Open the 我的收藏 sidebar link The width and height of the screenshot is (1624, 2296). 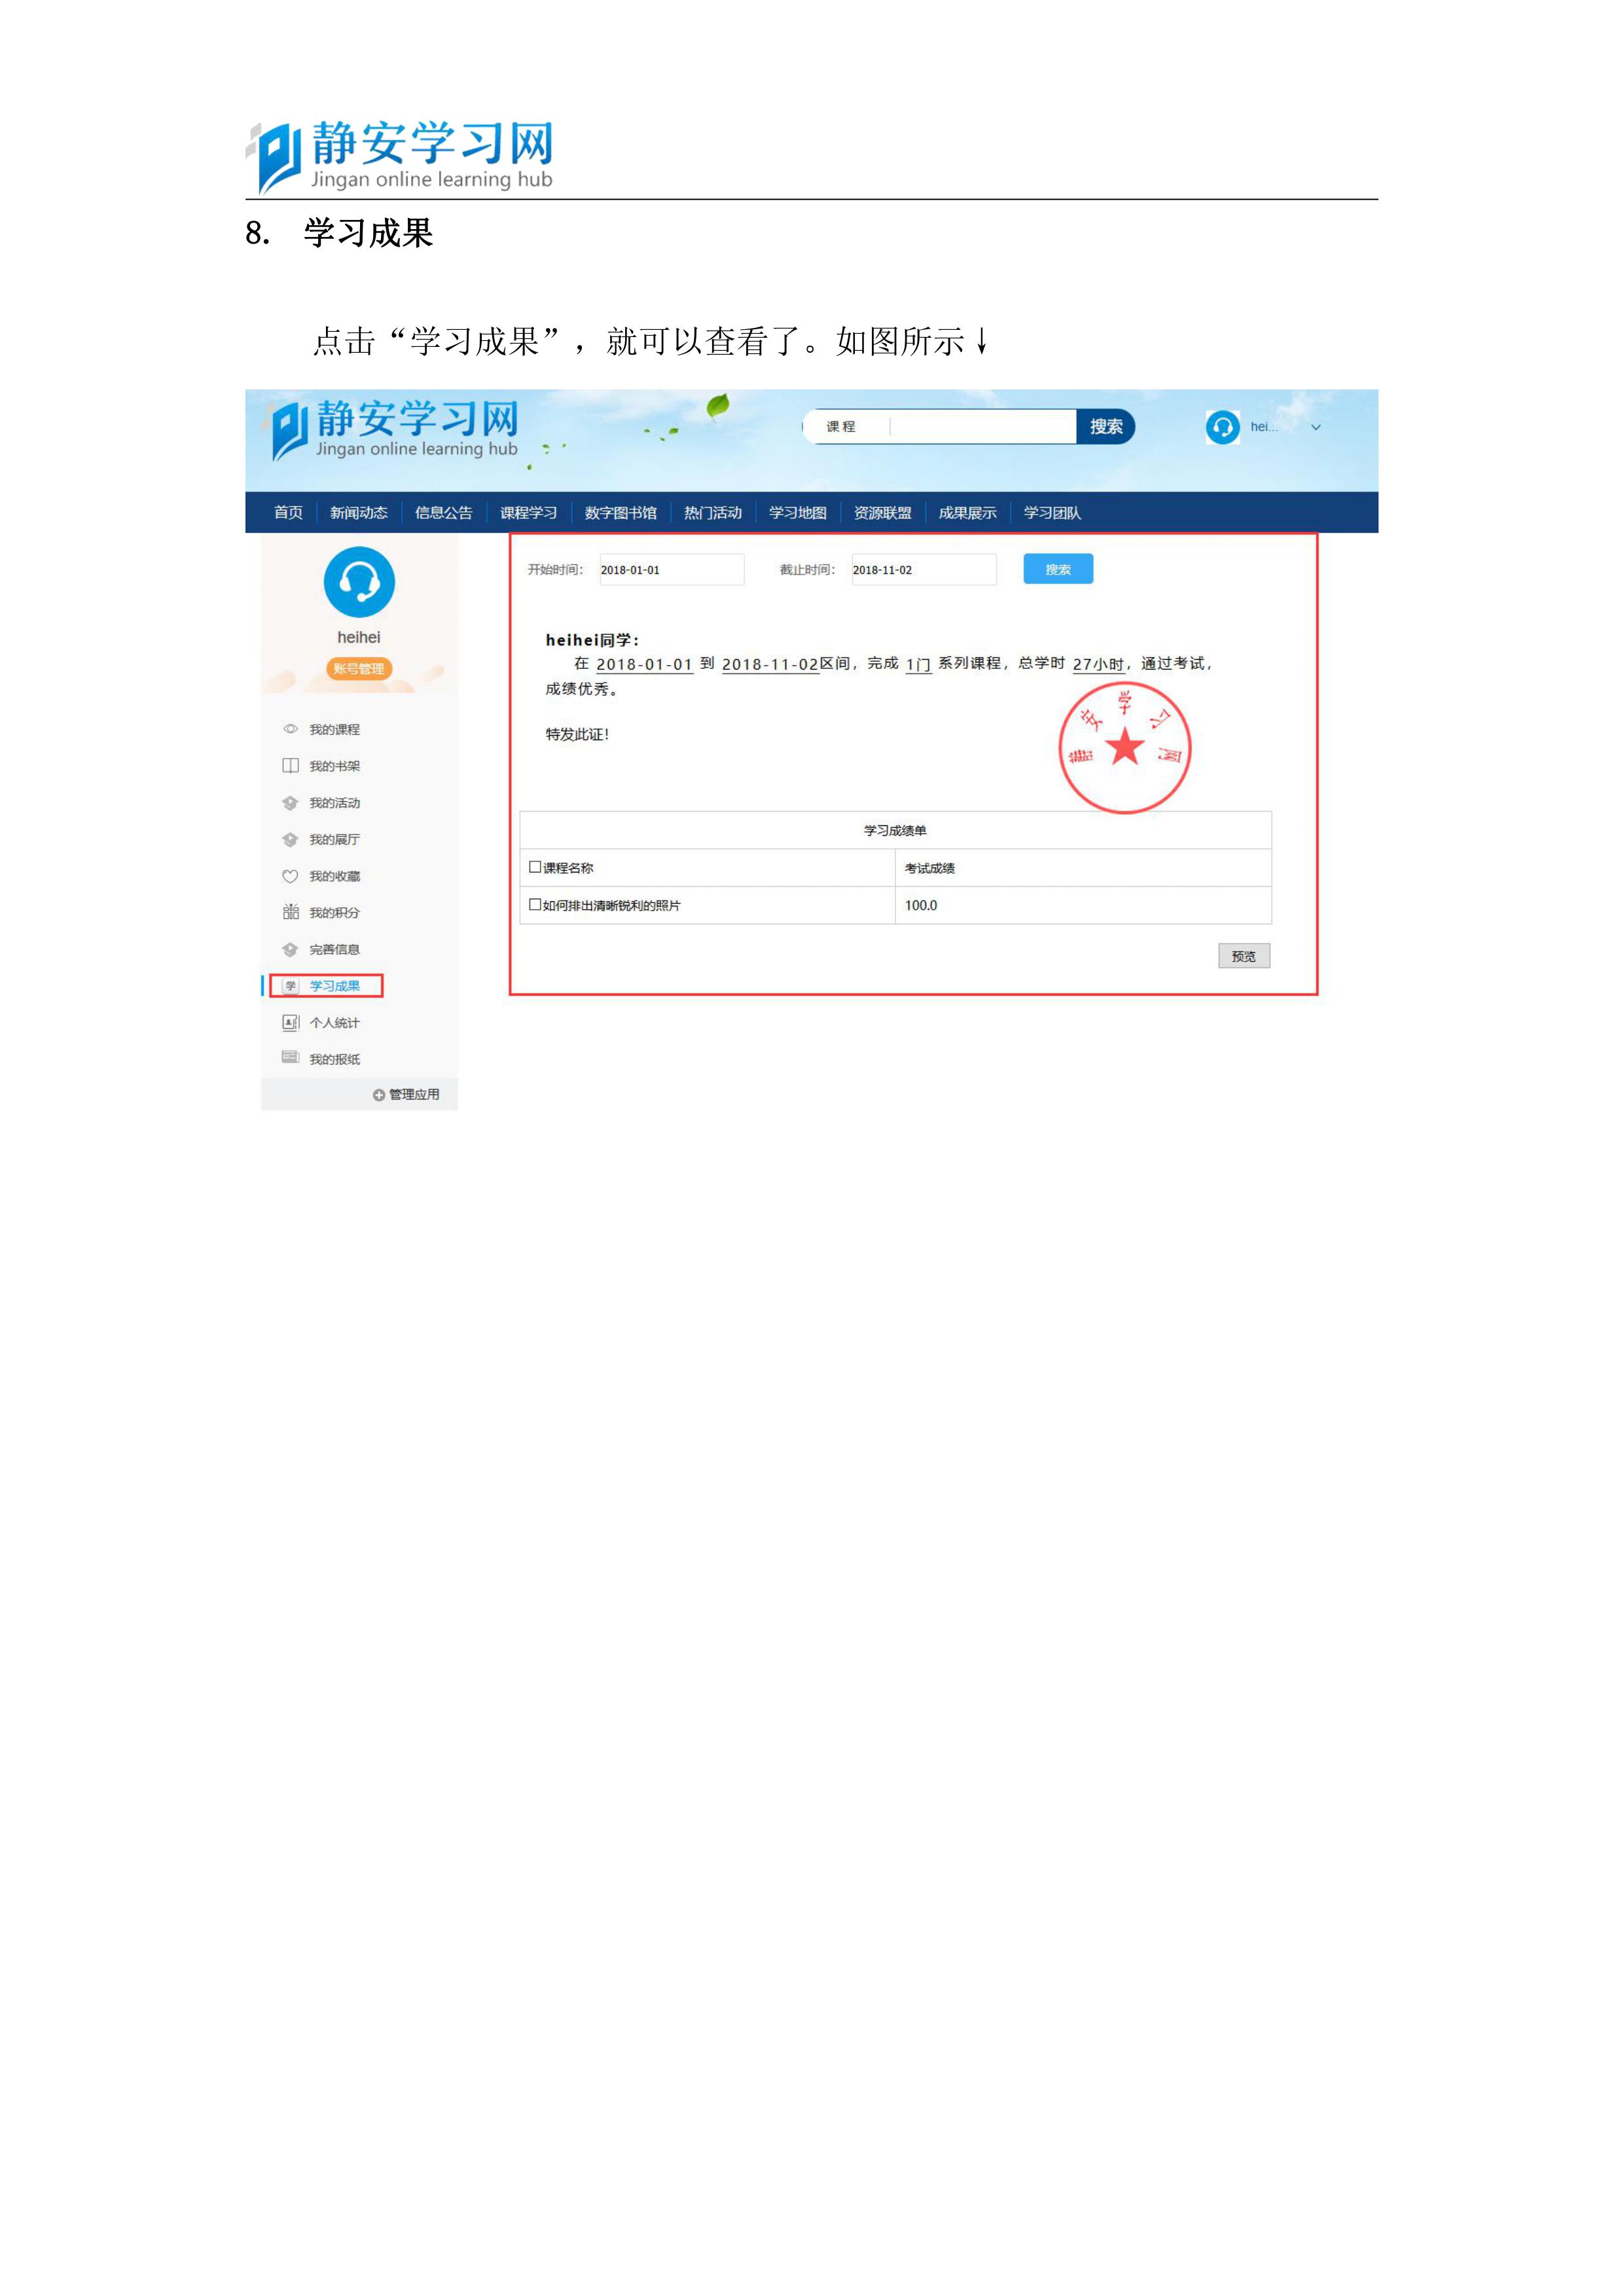[335, 876]
